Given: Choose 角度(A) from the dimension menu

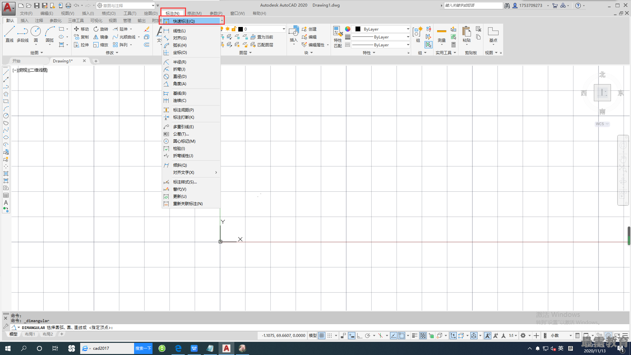Looking at the screenshot, I should click(x=191, y=84).
